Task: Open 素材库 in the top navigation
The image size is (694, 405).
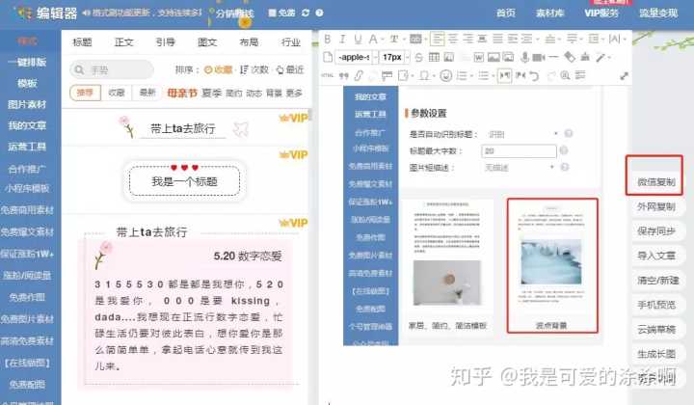Action: (550, 13)
